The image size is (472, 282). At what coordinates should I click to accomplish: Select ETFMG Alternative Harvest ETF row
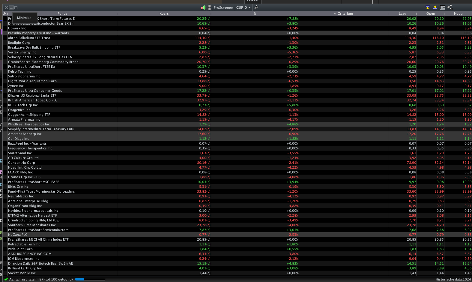point(237,215)
